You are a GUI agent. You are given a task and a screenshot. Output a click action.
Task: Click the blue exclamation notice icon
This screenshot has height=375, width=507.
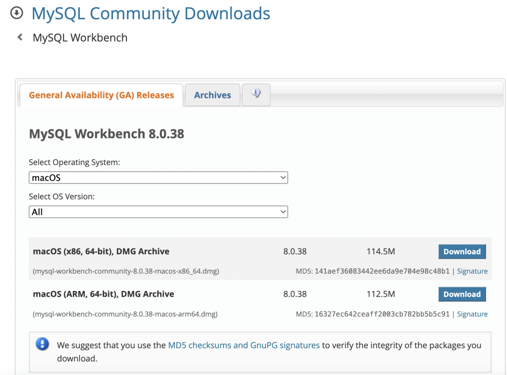[43, 344]
